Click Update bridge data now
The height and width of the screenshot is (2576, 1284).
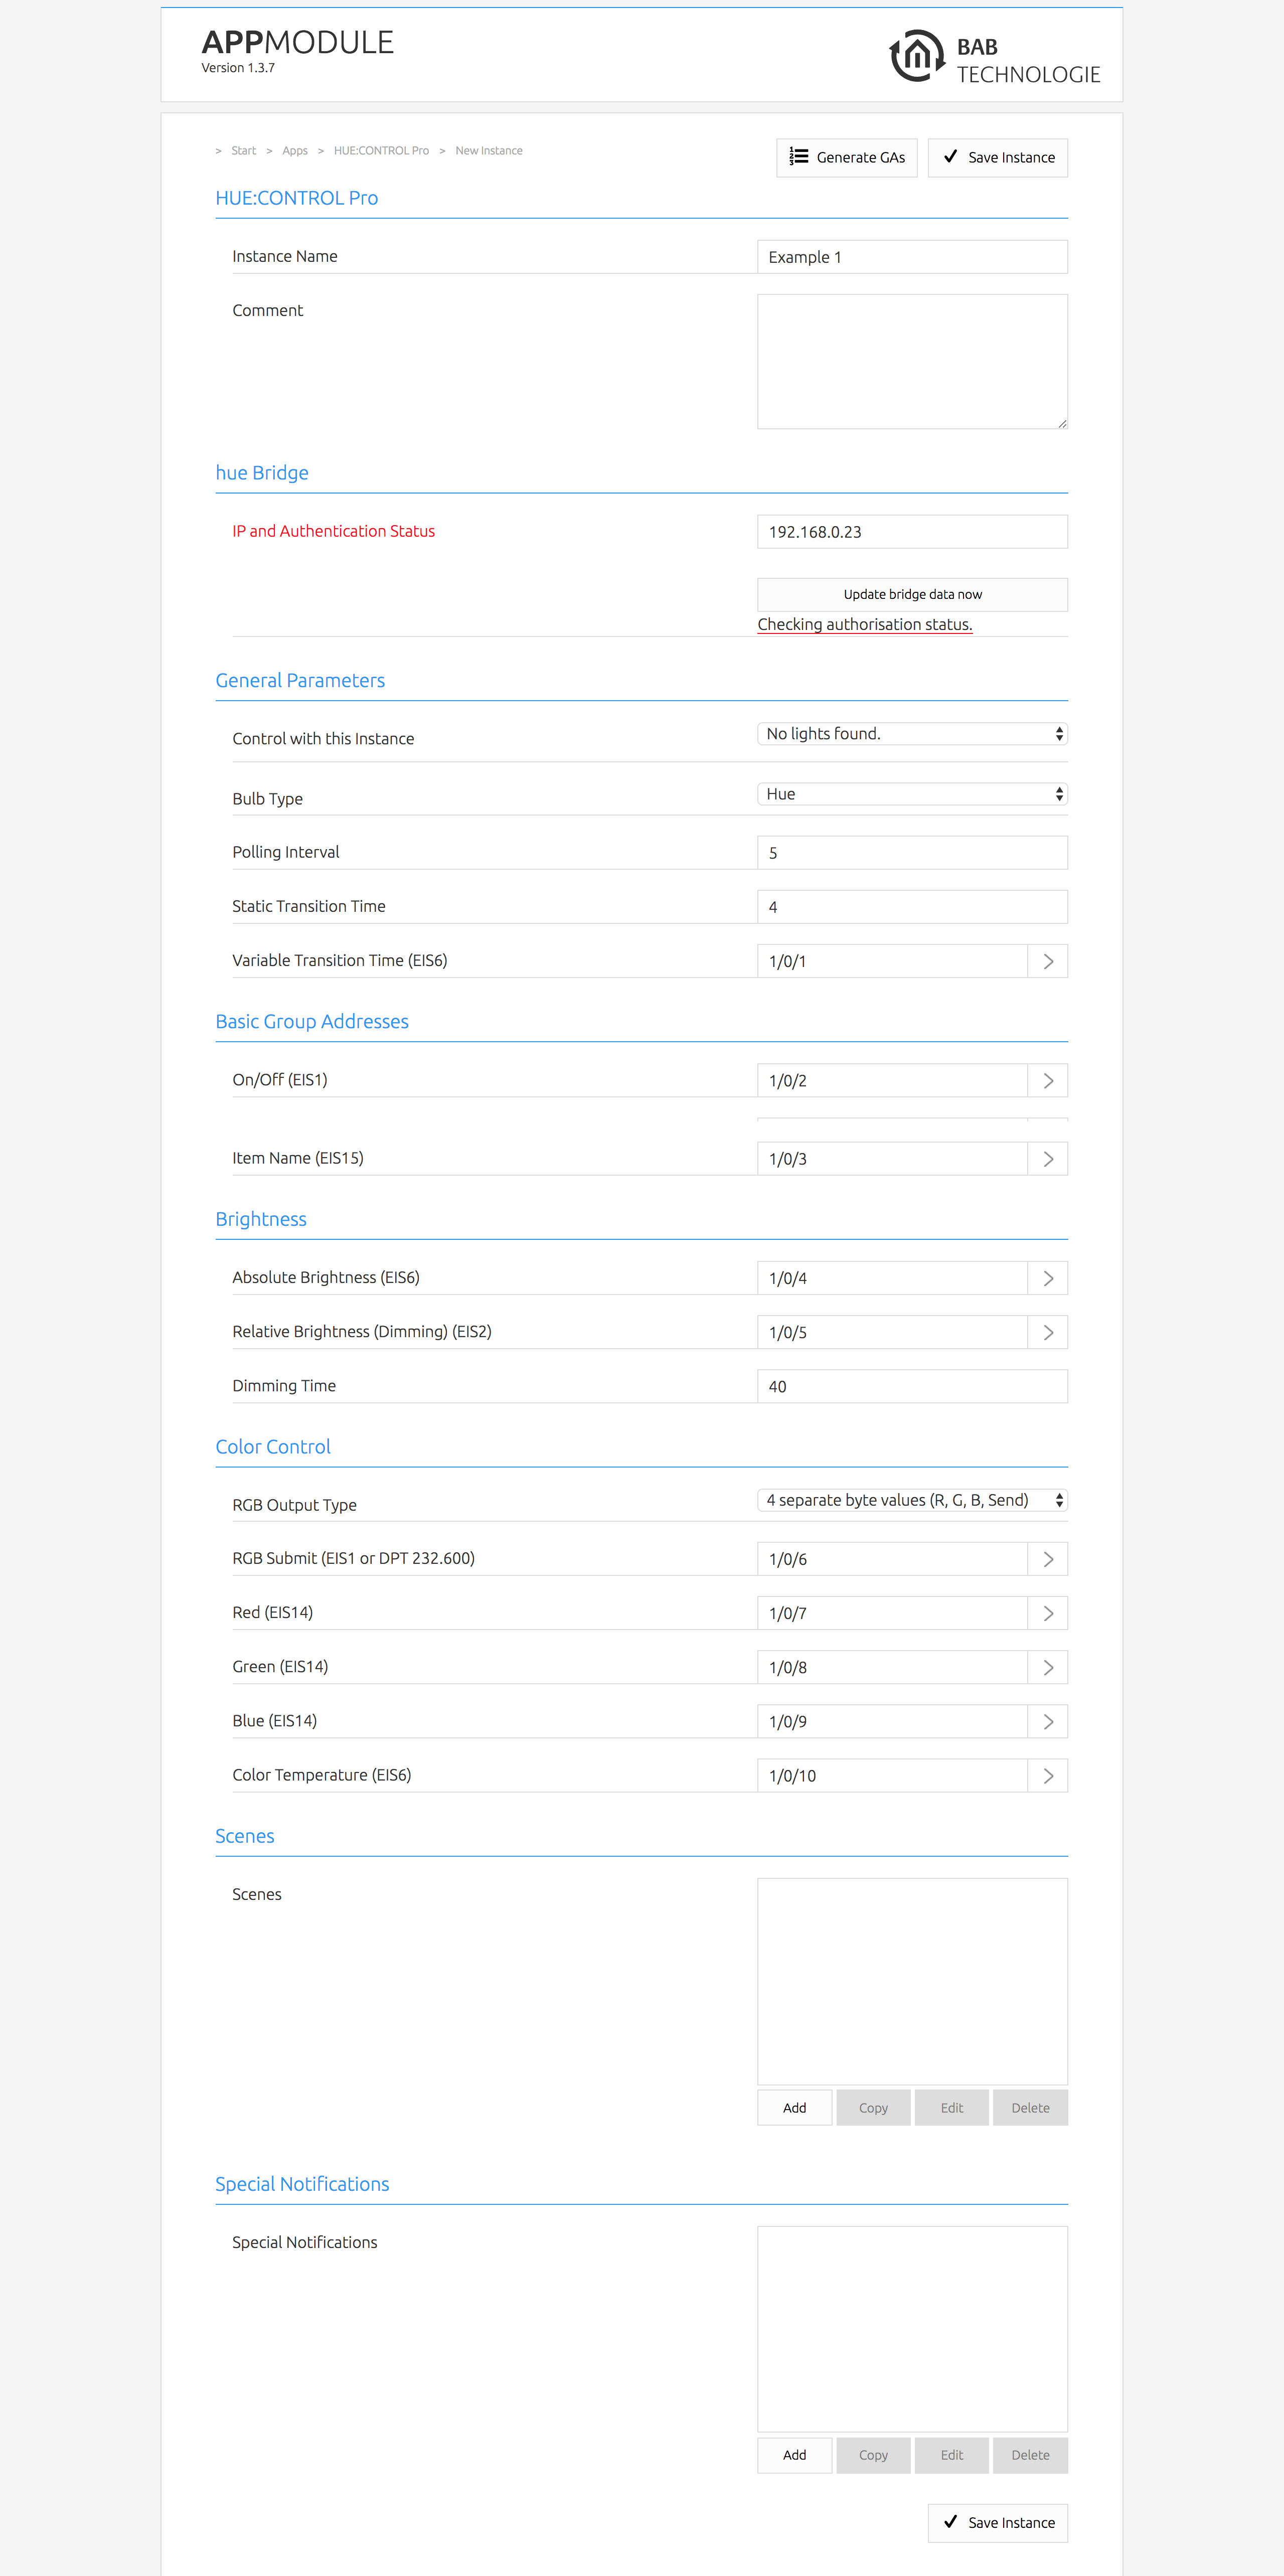tap(912, 594)
